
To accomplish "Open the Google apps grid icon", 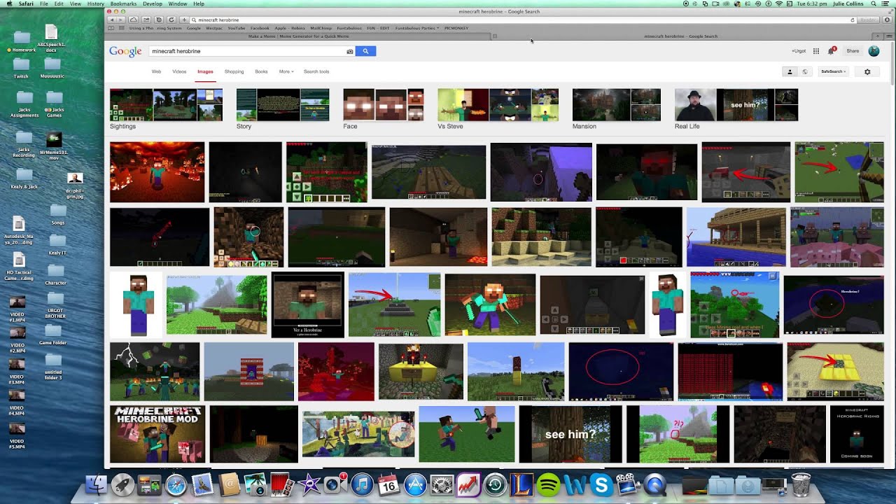I will 816,51.
